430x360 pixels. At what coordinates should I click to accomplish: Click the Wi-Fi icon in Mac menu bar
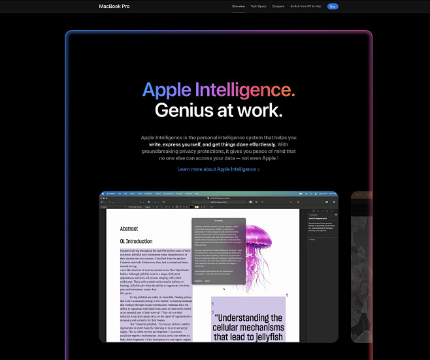[x=306, y=193]
